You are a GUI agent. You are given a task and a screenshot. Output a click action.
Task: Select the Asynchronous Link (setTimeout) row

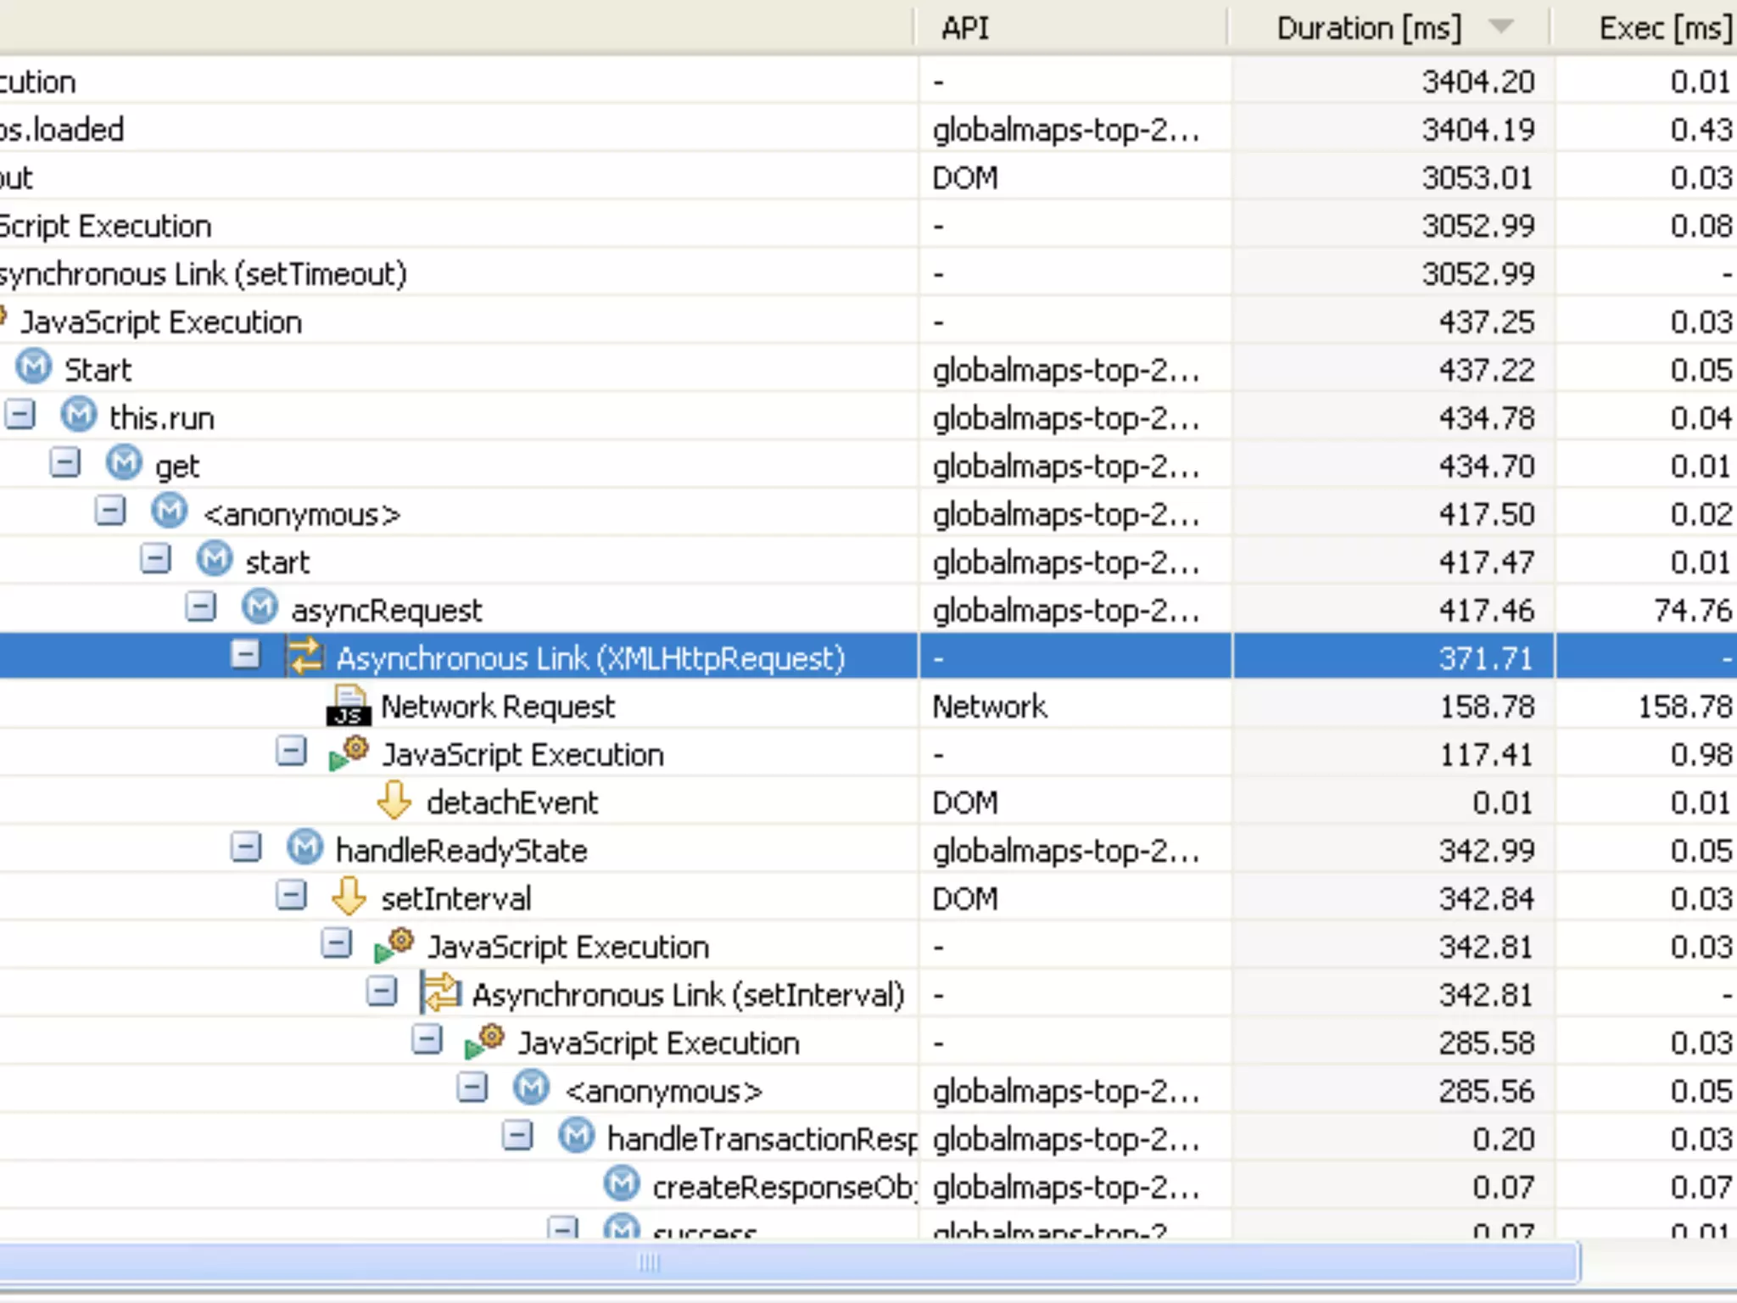(x=868, y=274)
